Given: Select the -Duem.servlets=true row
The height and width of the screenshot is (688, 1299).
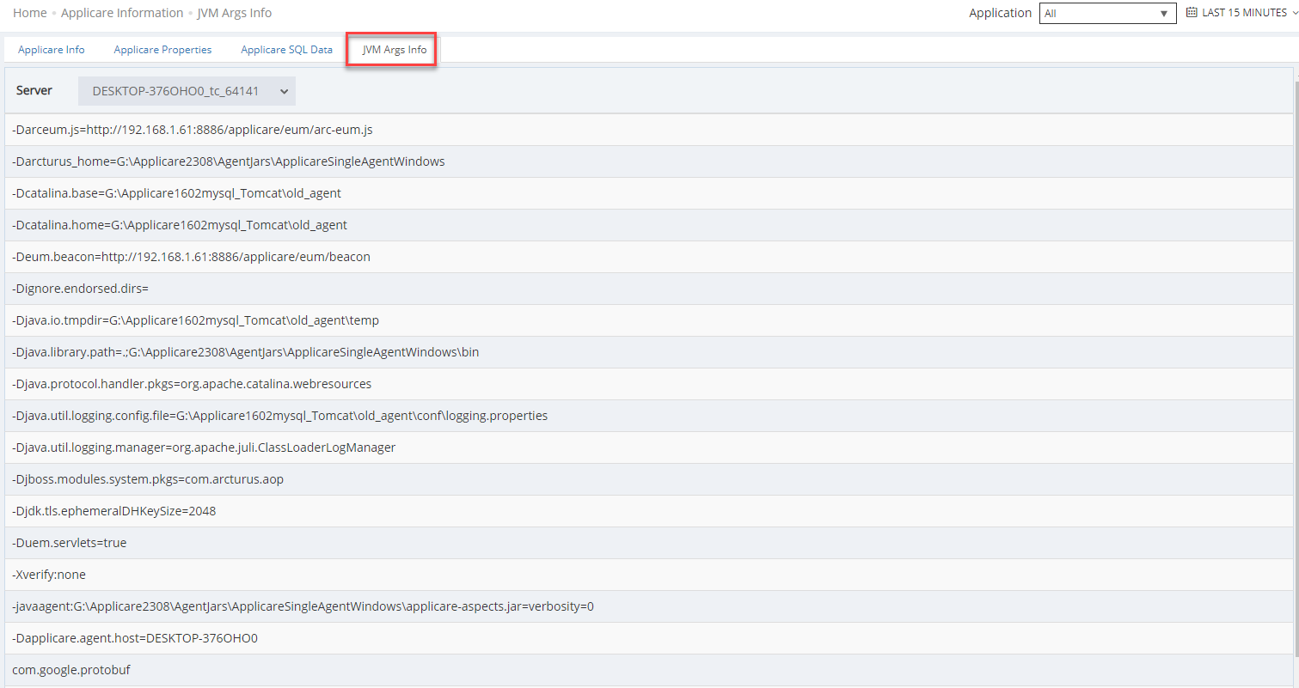Looking at the screenshot, I should pyautogui.click(x=70, y=543).
